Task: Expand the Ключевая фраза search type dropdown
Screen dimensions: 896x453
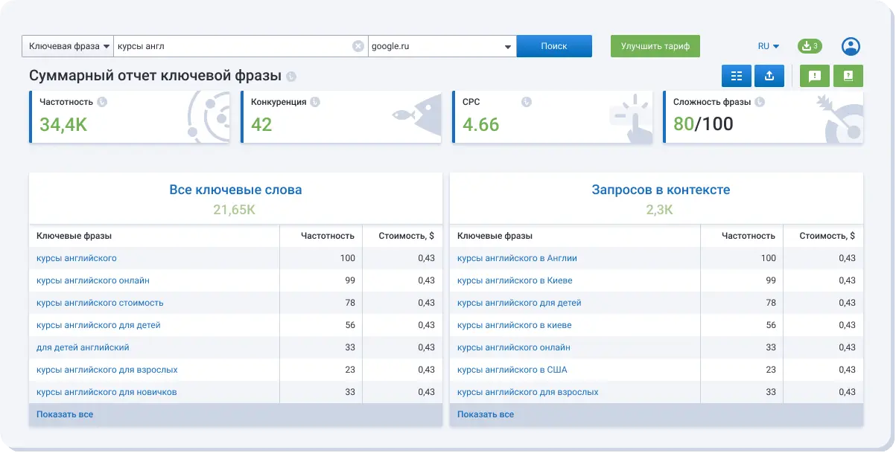Action: tap(68, 46)
